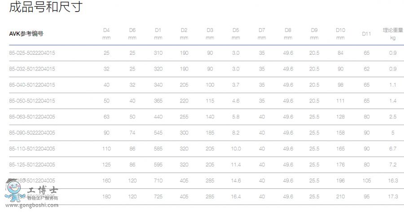Select the D4 mm column header

click(106, 34)
